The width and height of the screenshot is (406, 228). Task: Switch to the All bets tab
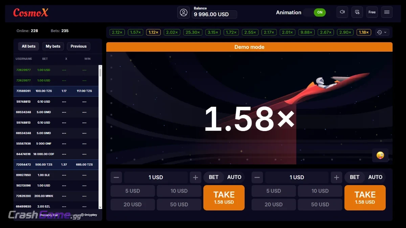tap(29, 46)
